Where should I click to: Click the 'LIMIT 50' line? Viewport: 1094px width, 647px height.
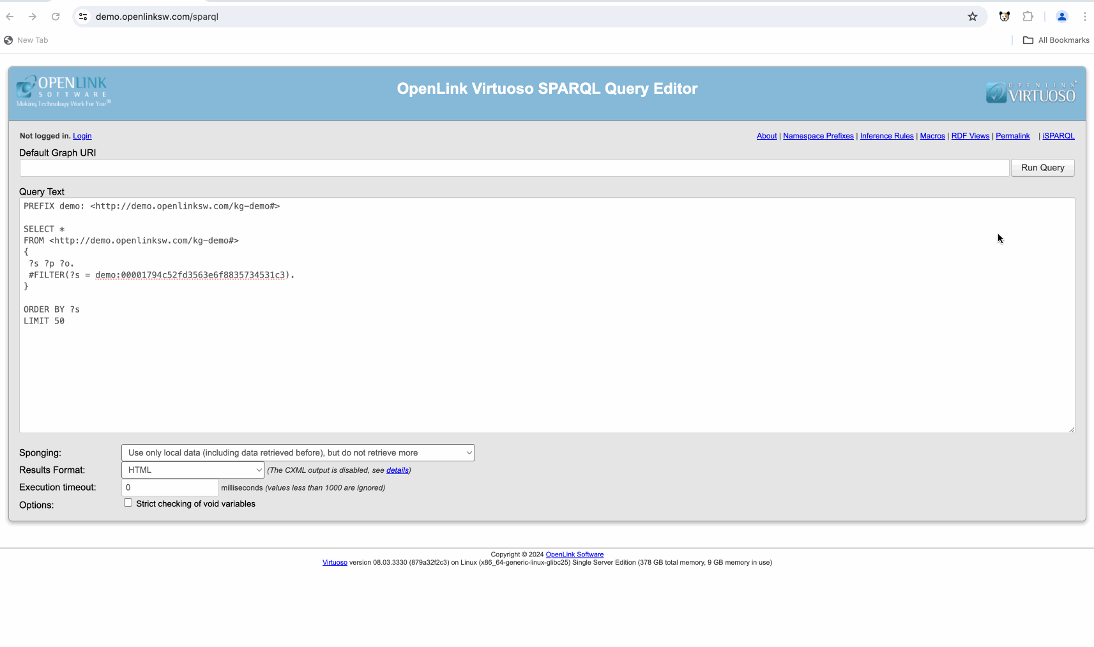point(44,321)
